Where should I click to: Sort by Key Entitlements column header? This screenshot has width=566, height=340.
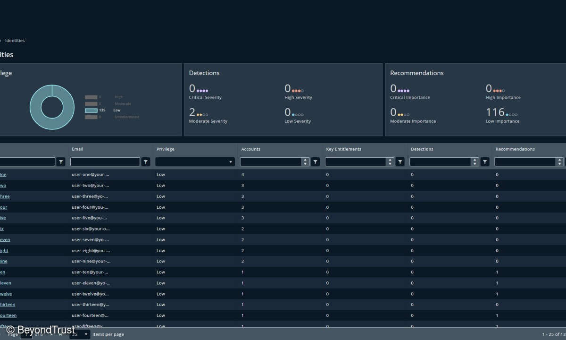point(344,149)
